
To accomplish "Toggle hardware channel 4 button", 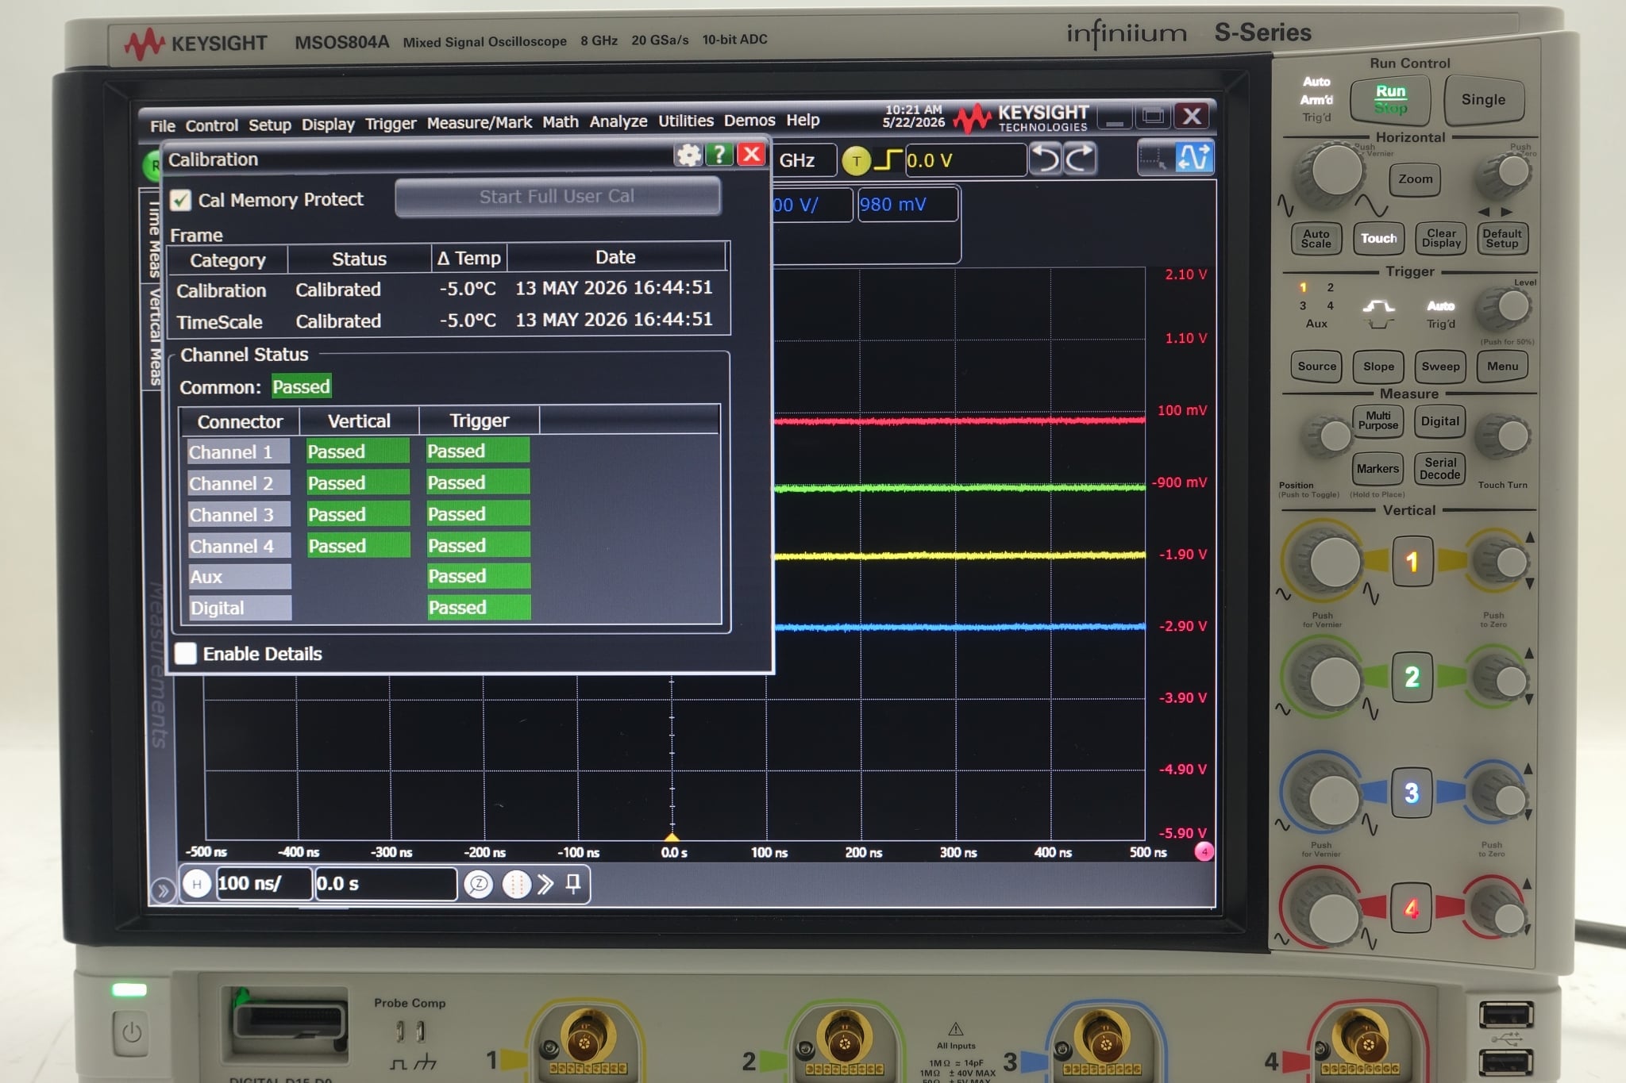I will point(1411,908).
